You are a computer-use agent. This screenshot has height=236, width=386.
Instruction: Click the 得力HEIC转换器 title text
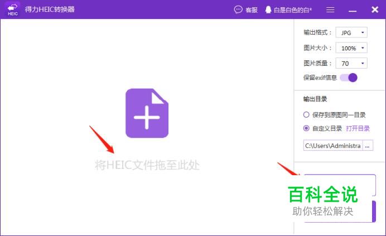coord(50,9)
